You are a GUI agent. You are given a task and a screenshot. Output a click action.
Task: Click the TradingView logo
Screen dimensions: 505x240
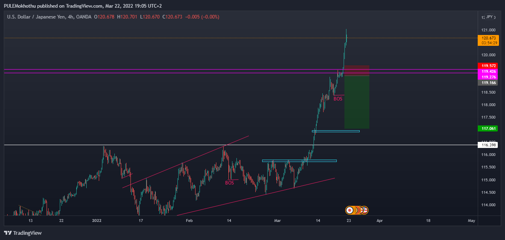pyautogui.click(x=23, y=233)
